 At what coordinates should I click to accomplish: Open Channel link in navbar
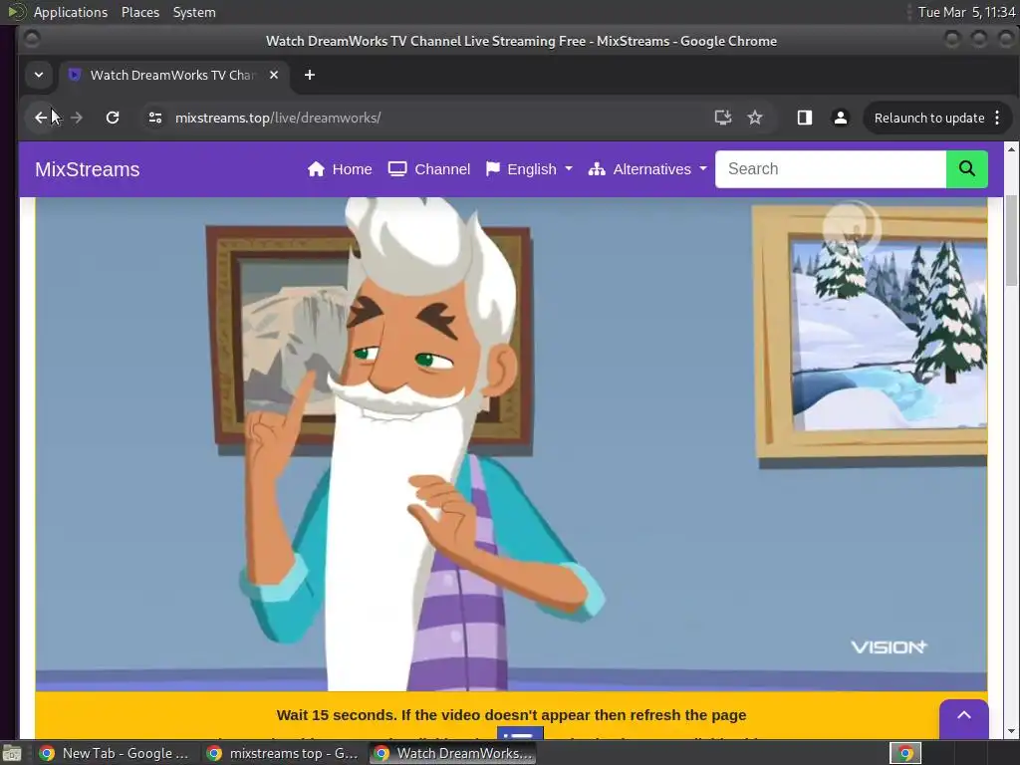pyautogui.click(x=428, y=169)
